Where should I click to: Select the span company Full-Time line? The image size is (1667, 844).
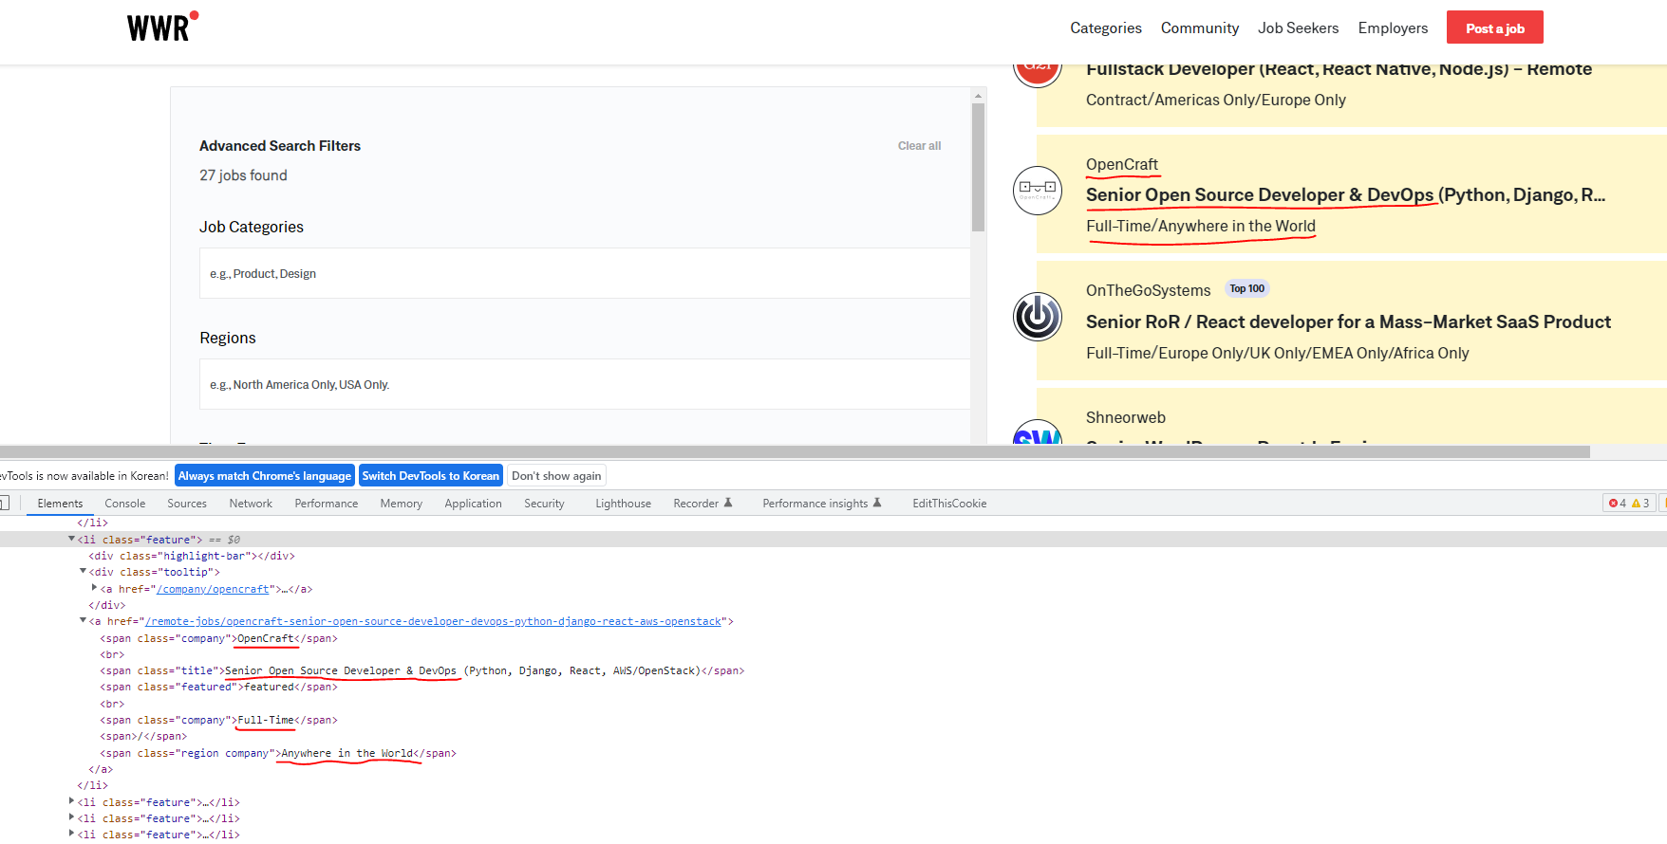218,720
